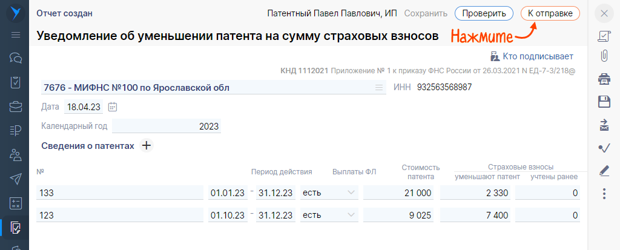Viewport: 620px width, 250px height.
Task: Open the chat messages icon in sidebar
Action: (x=16, y=58)
